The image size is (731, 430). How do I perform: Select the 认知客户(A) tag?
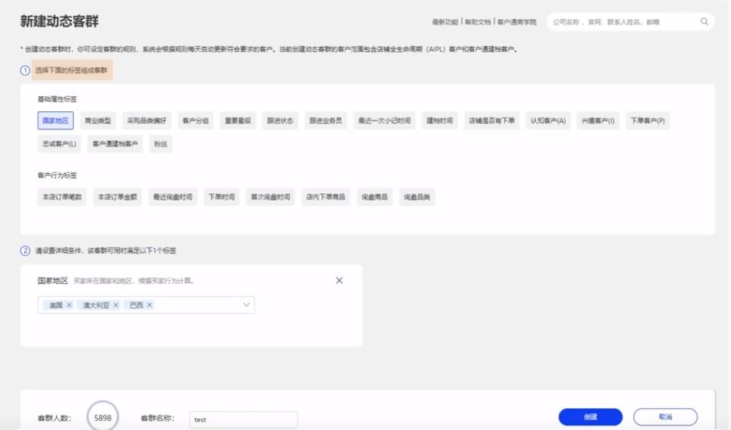pyautogui.click(x=548, y=120)
